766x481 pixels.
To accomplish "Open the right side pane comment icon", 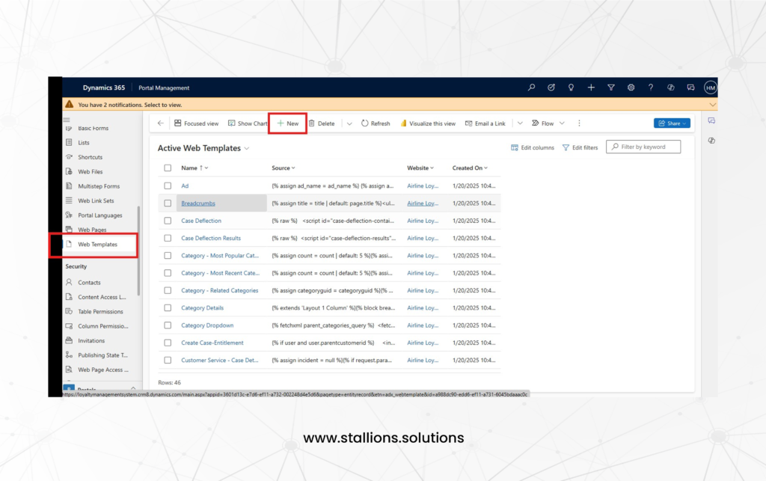I will [x=711, y=120].
